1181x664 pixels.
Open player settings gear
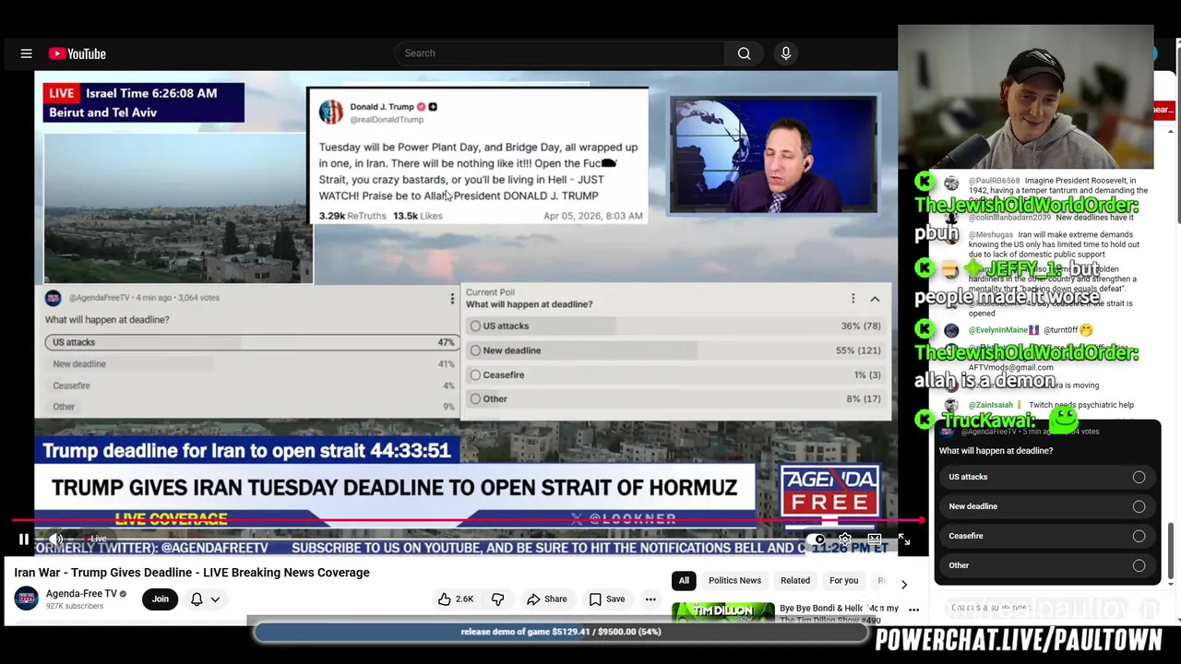coord(845,539)
